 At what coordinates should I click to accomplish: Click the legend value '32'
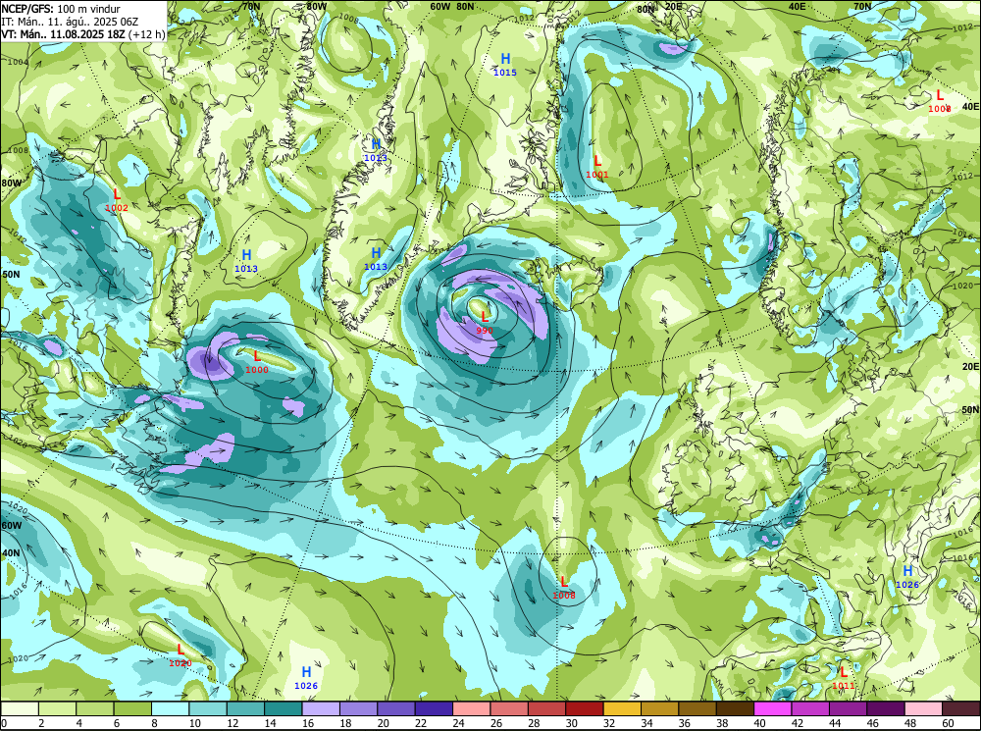(609, 723)
